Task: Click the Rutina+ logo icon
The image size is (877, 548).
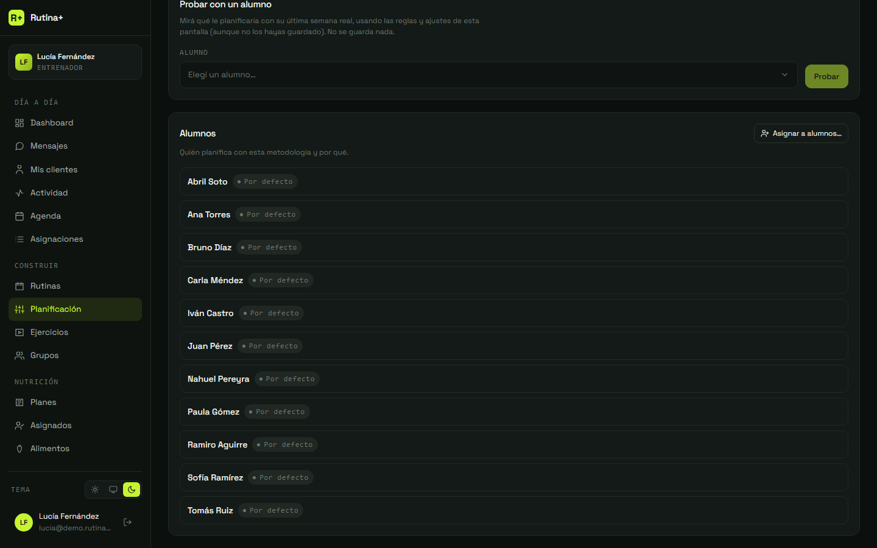Action: (x=16, y=18)
